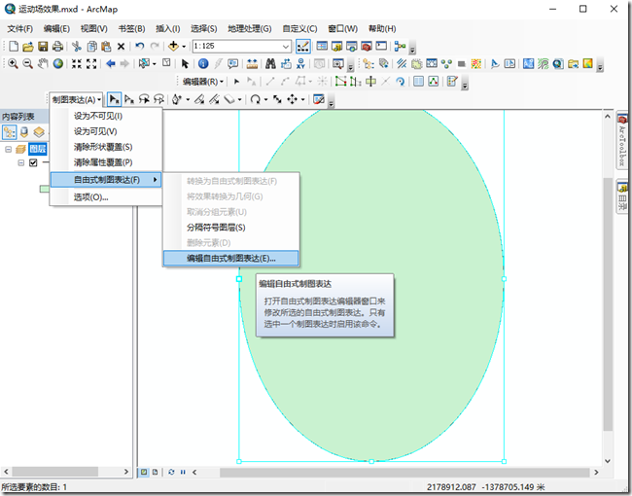632x496 pixels.
Task: Refresh the map view
Action: pos(171,472)
